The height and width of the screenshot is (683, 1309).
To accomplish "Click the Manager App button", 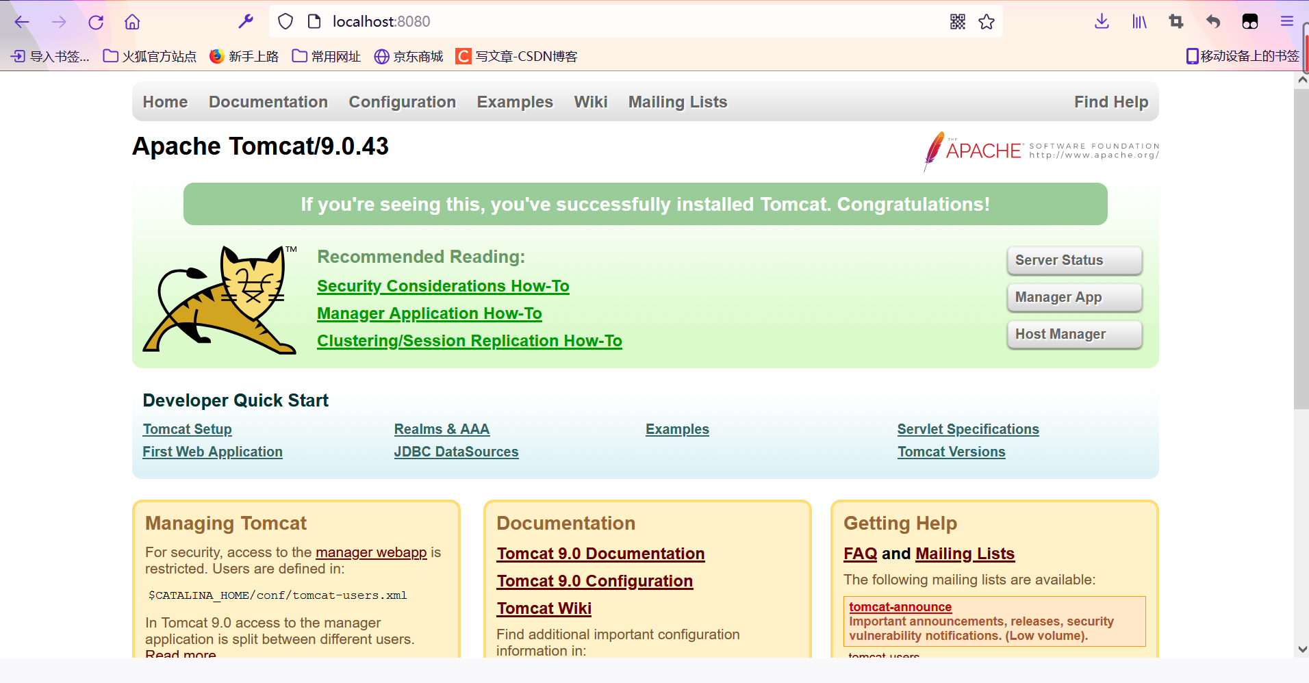I will pos(1075,297).
